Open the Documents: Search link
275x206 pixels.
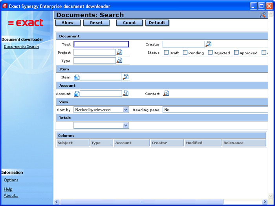pyautogui.click(x=21, y=47)
